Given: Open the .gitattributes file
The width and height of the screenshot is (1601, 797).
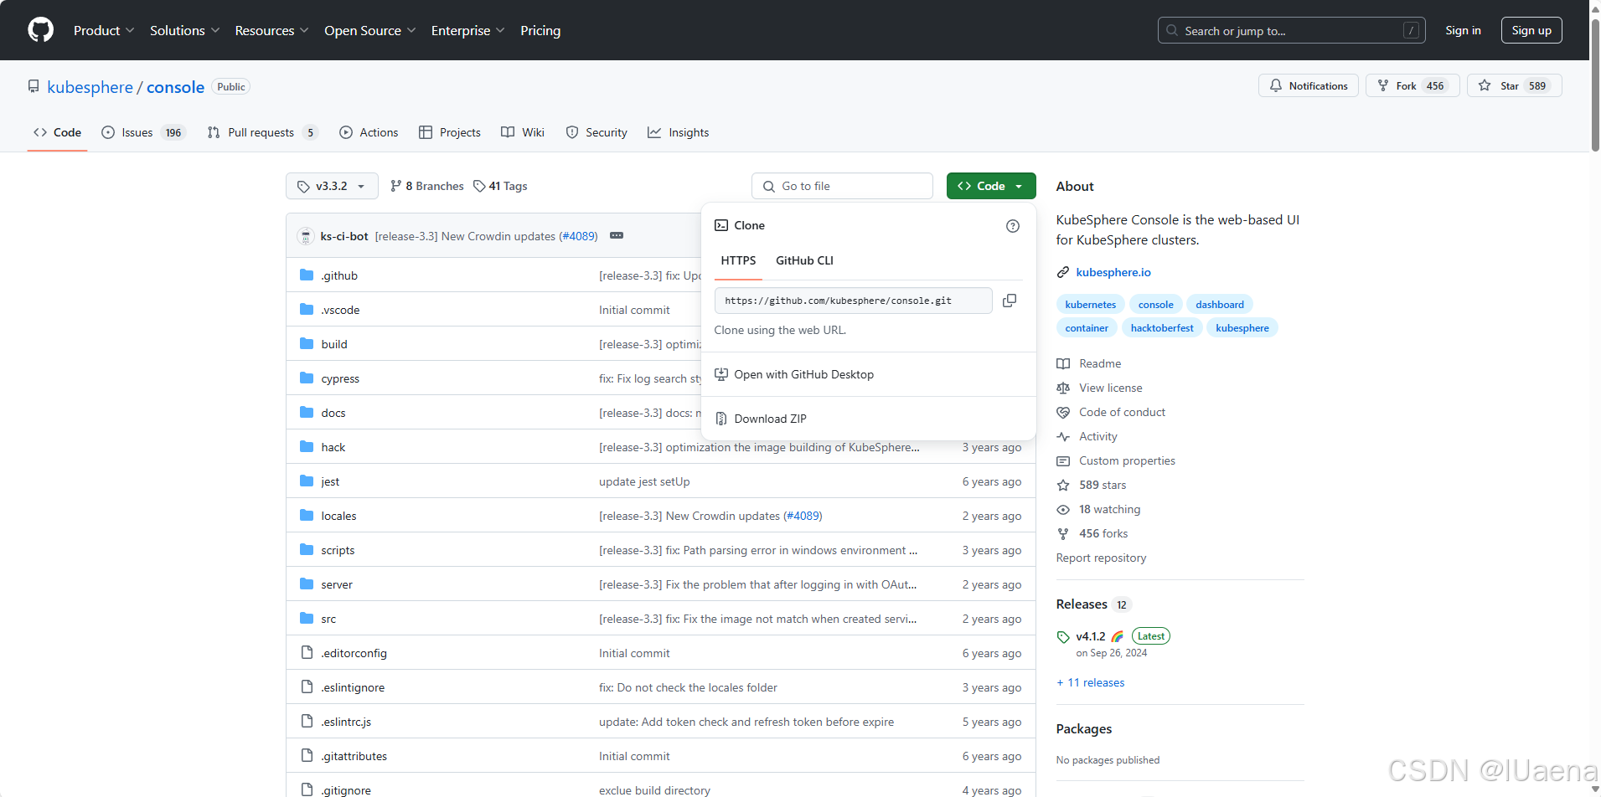Looking at the screenshot, I should pos(354,756).
